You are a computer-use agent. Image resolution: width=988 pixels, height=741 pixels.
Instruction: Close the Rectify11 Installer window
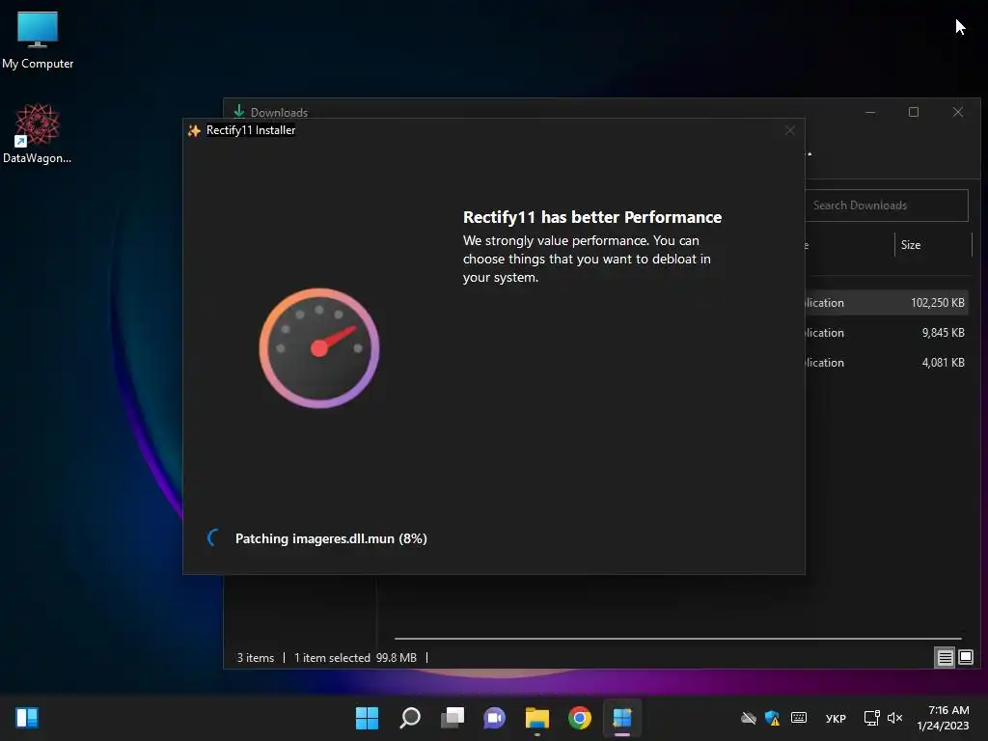click(x=789, y=130)
